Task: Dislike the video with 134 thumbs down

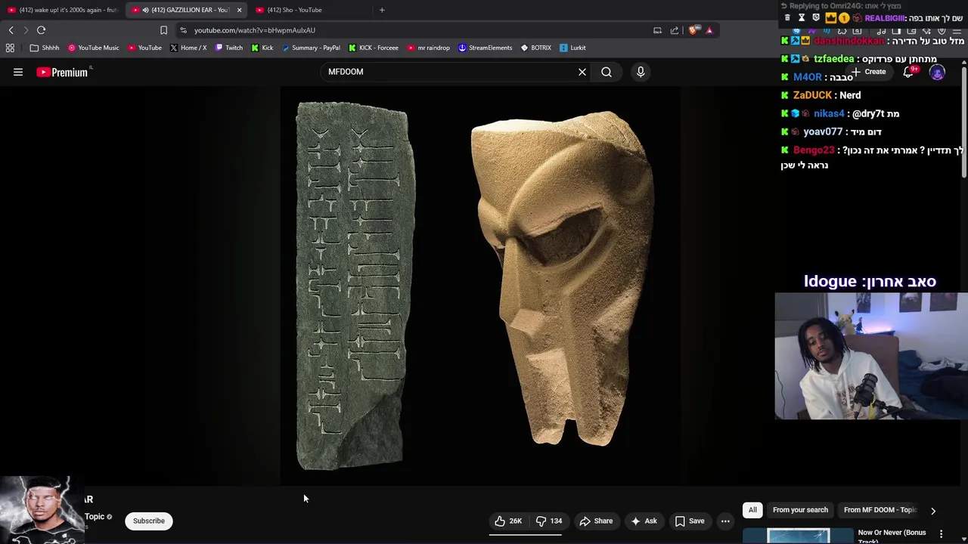Action: point(550,521)
